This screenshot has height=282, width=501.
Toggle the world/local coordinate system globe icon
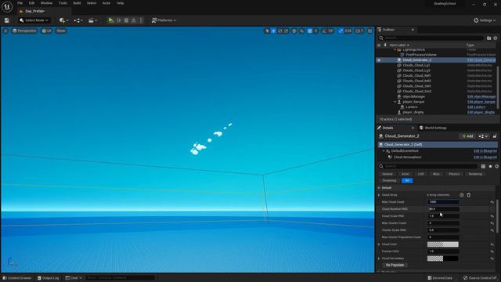coord(294,31)
